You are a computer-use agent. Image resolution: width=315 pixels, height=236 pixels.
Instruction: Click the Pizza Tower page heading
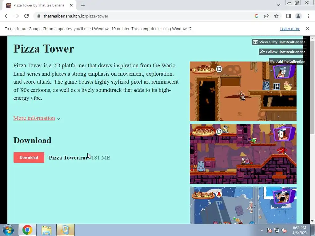[x=44, y=49]
